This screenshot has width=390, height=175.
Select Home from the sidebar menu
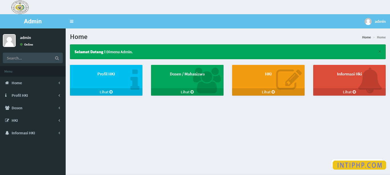(17, 83)
